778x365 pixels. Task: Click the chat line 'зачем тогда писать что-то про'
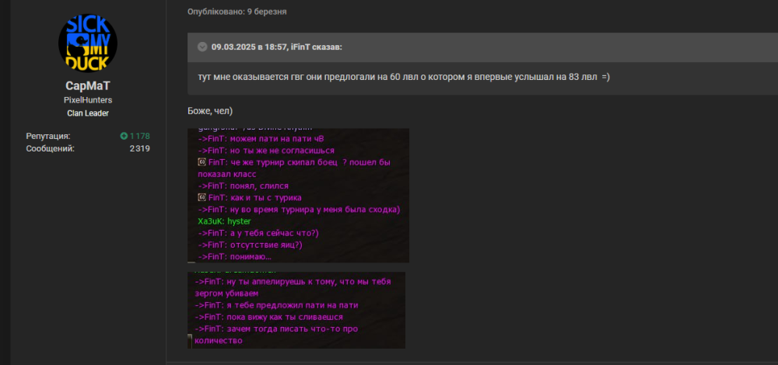coord(276,328)
